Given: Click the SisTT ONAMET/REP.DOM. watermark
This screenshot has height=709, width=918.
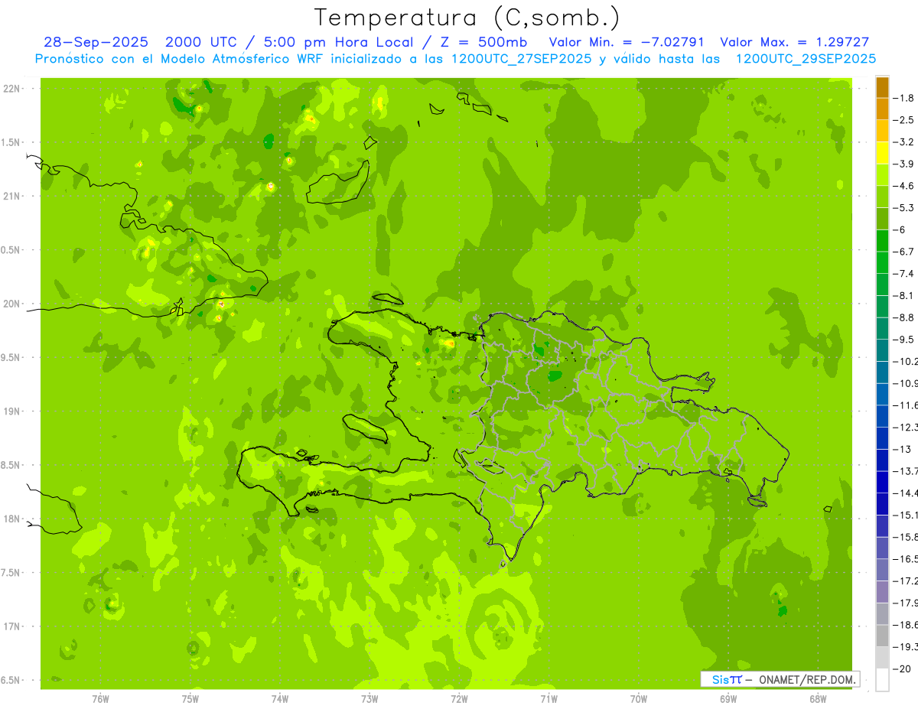Looking at the screenshot, I should [780, 678].
